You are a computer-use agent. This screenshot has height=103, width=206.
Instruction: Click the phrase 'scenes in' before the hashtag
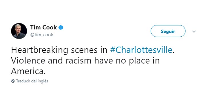89,51
